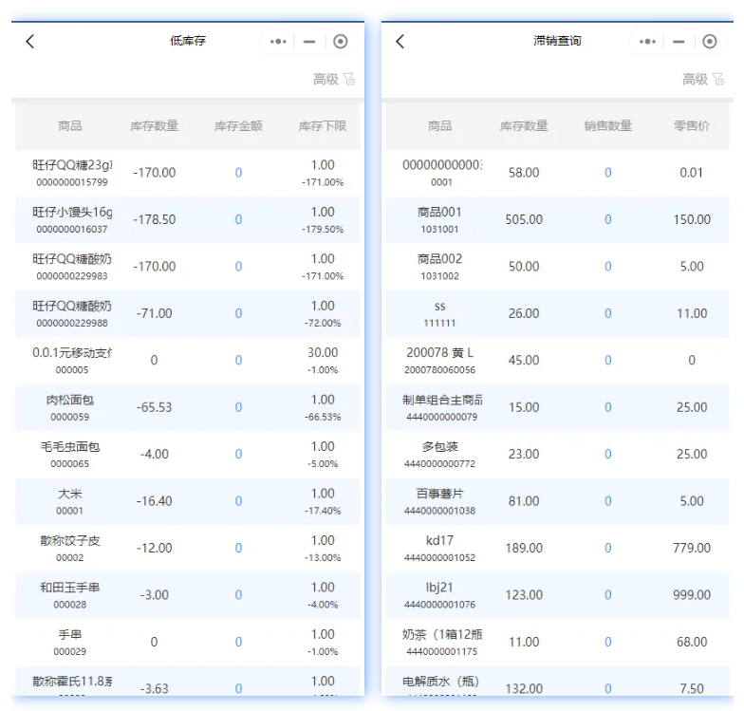Open the more-options dots menu on 低库存
The image size is (744, 711).
(x=278, y=42)
